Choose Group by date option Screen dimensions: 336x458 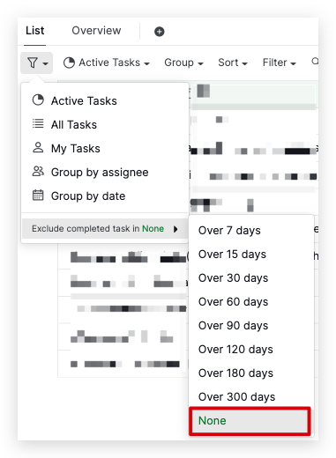[105, 196]
